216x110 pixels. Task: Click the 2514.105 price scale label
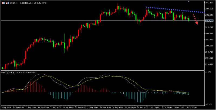point(210,64)
